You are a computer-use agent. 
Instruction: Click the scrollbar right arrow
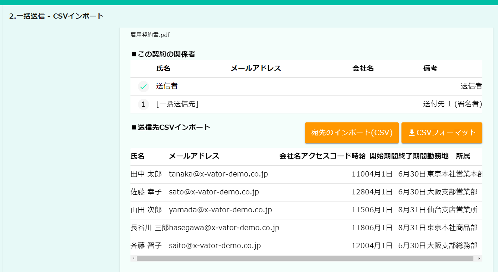pos(479,258)
